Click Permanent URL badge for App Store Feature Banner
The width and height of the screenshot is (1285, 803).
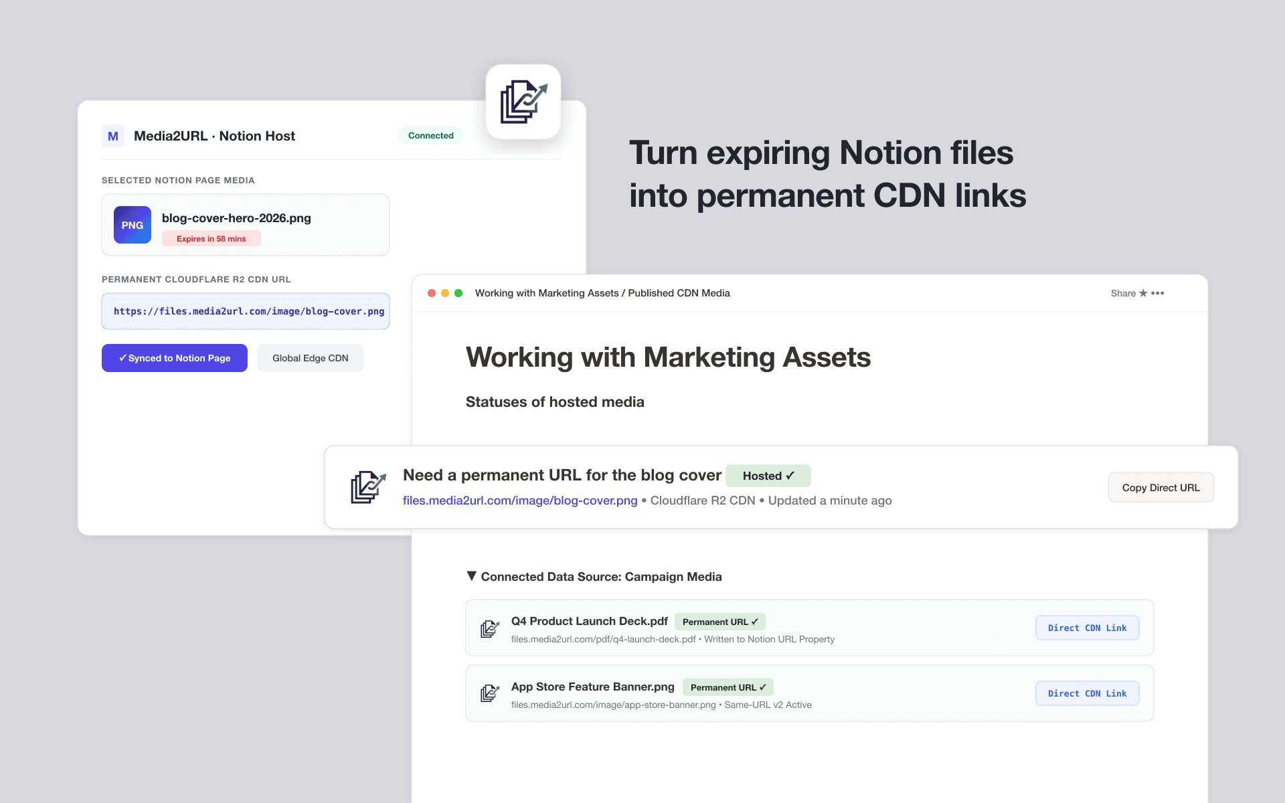(x=728, y=687)
